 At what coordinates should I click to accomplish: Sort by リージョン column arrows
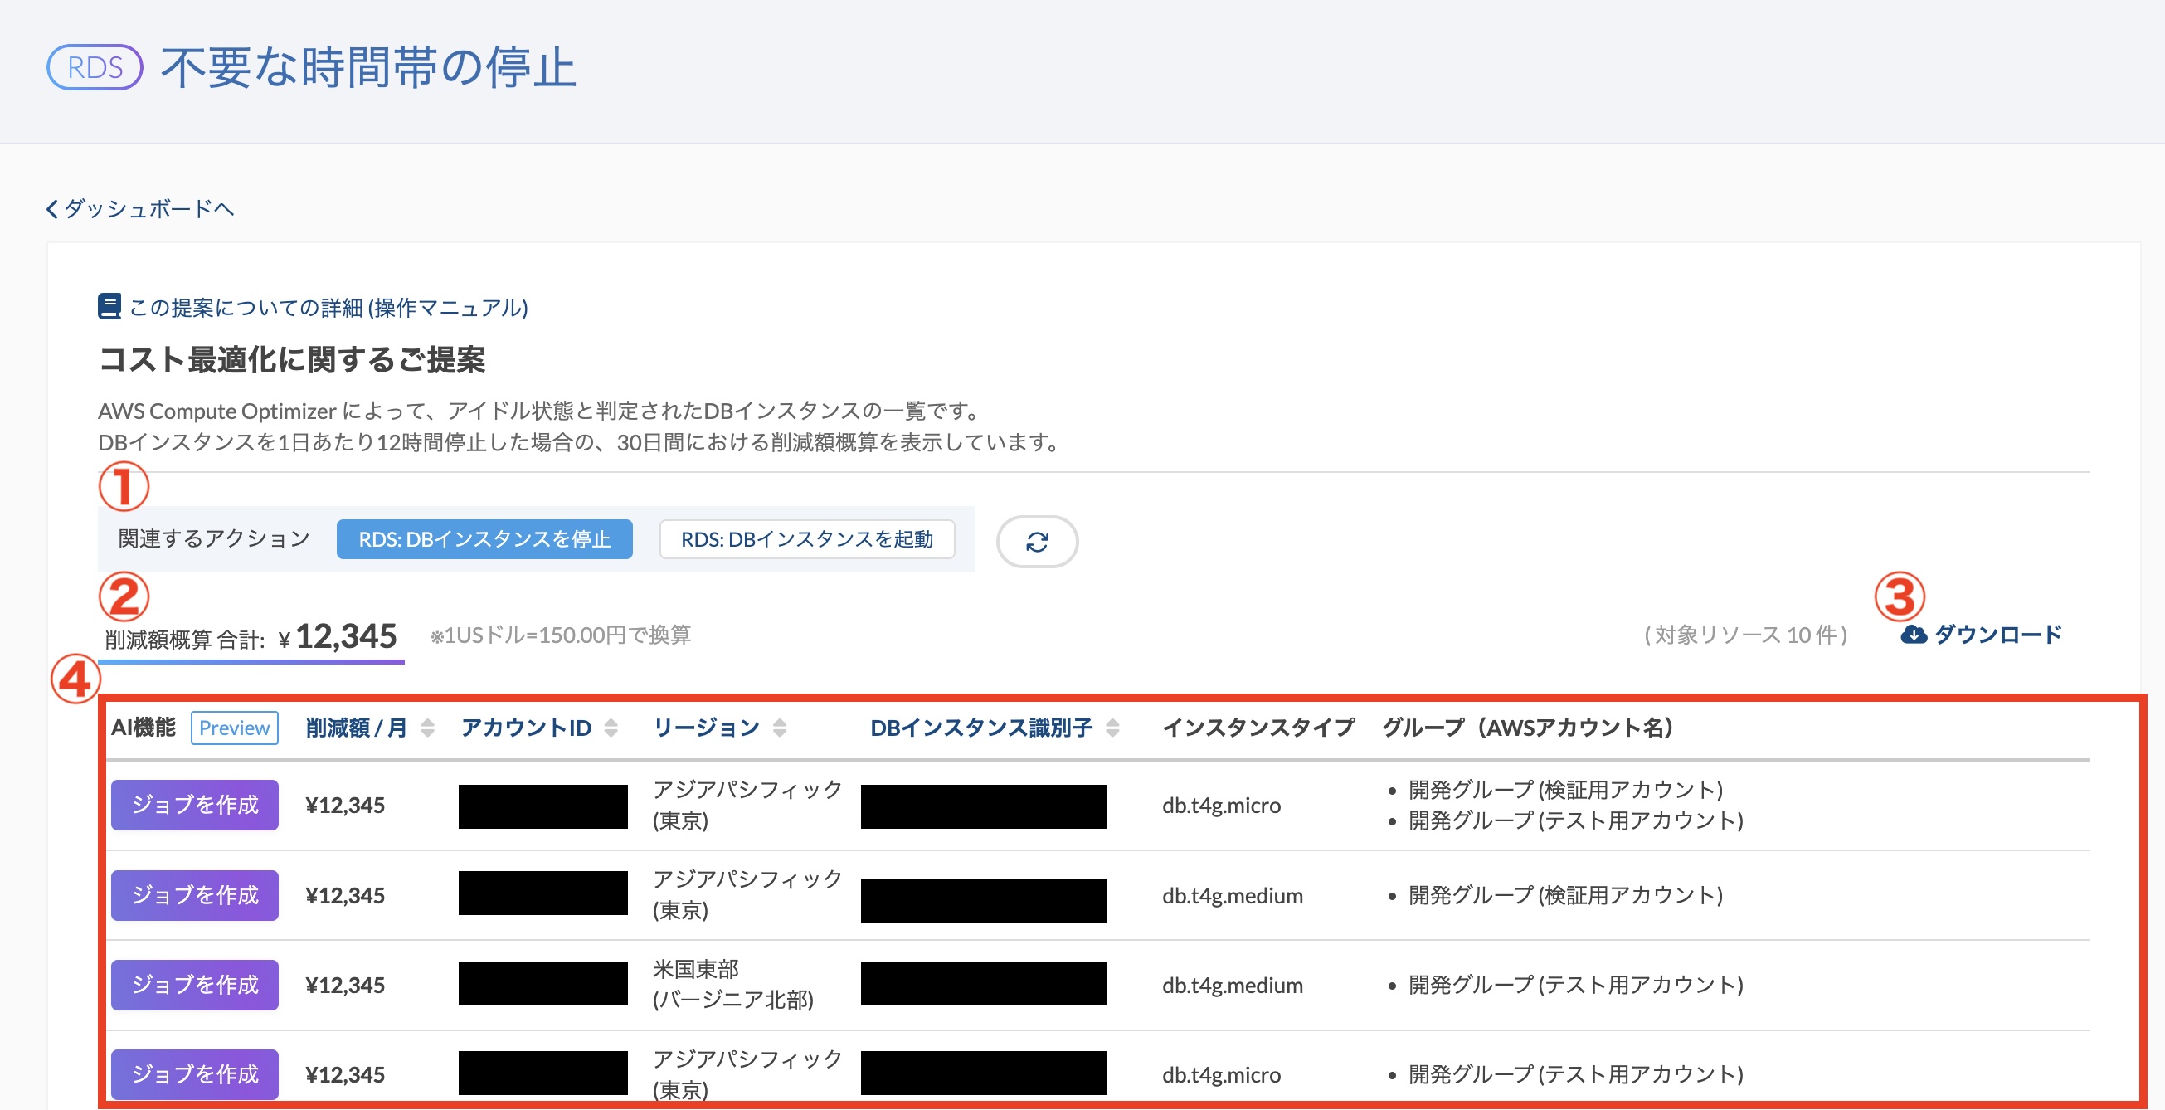tap(780, 728)
